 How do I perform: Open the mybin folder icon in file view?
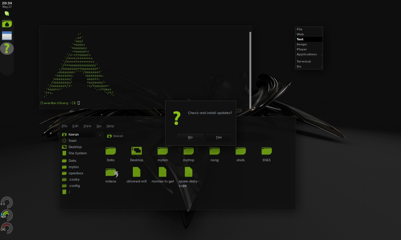[163, 151]
